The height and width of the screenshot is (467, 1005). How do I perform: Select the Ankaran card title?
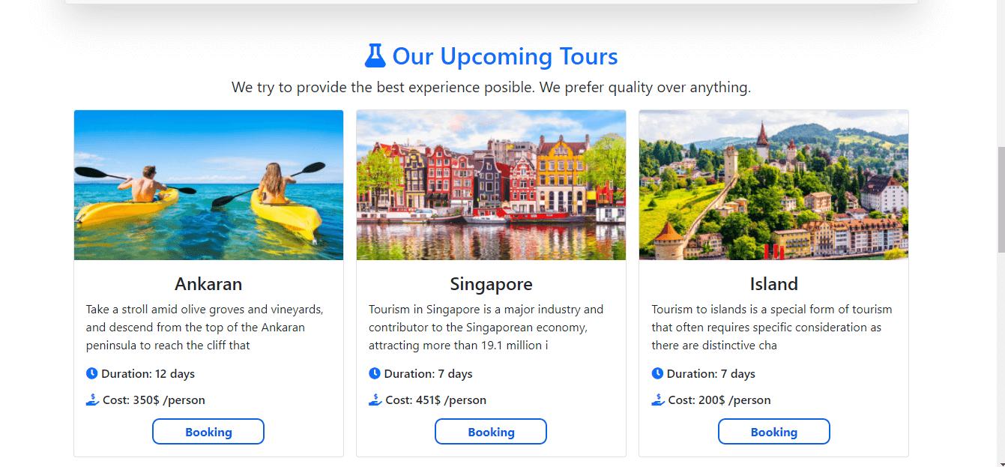pos(208,284)
